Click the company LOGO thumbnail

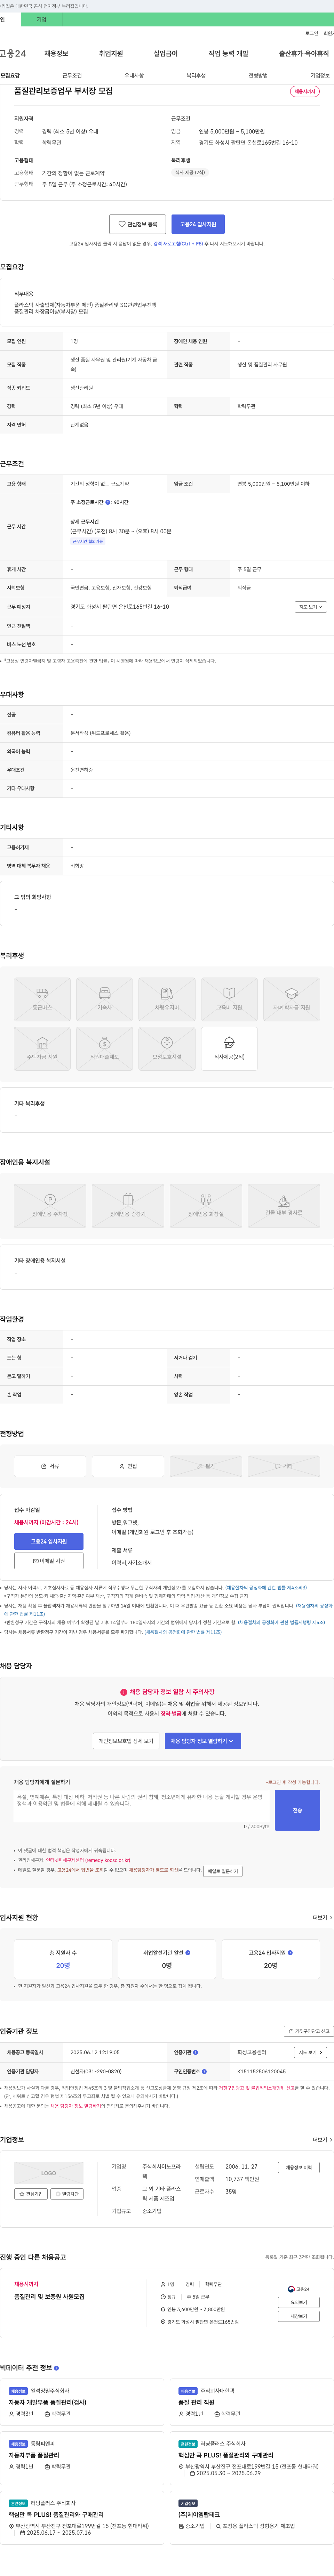(x=49, y=2173)
